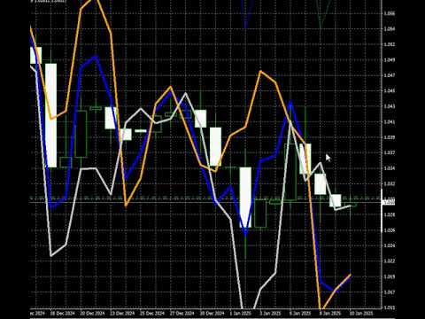Click the 20 Dec 2024 date label
Image resolution: width=425 pixels, height=319 pixels.
pos(92,313)
